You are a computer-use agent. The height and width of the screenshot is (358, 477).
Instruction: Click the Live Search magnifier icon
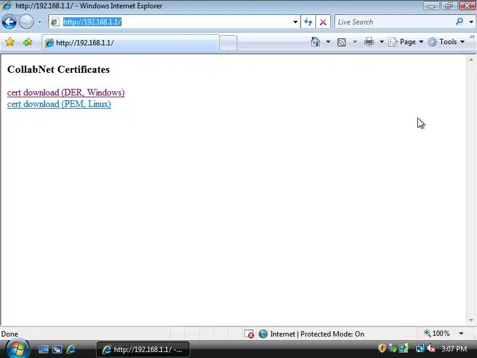[x=459, y=21]
